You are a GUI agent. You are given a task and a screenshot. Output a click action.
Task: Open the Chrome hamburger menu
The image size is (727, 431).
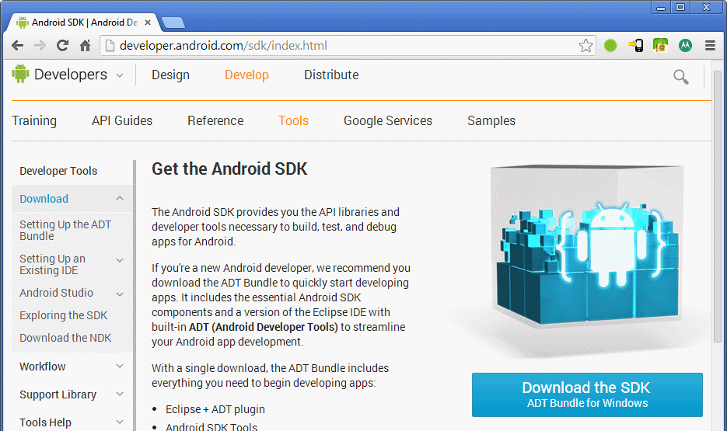click(x=710, y=45)
